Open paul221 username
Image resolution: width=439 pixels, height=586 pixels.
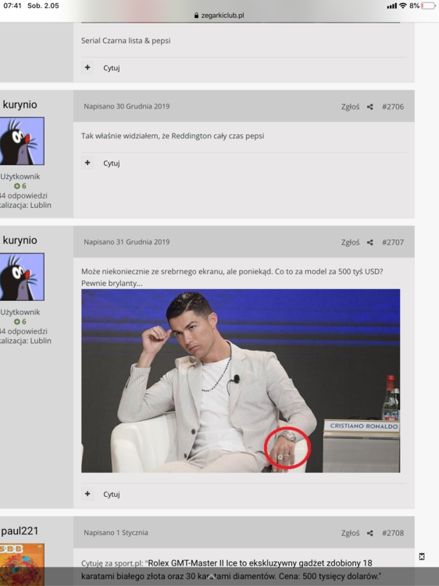(20, 531)
